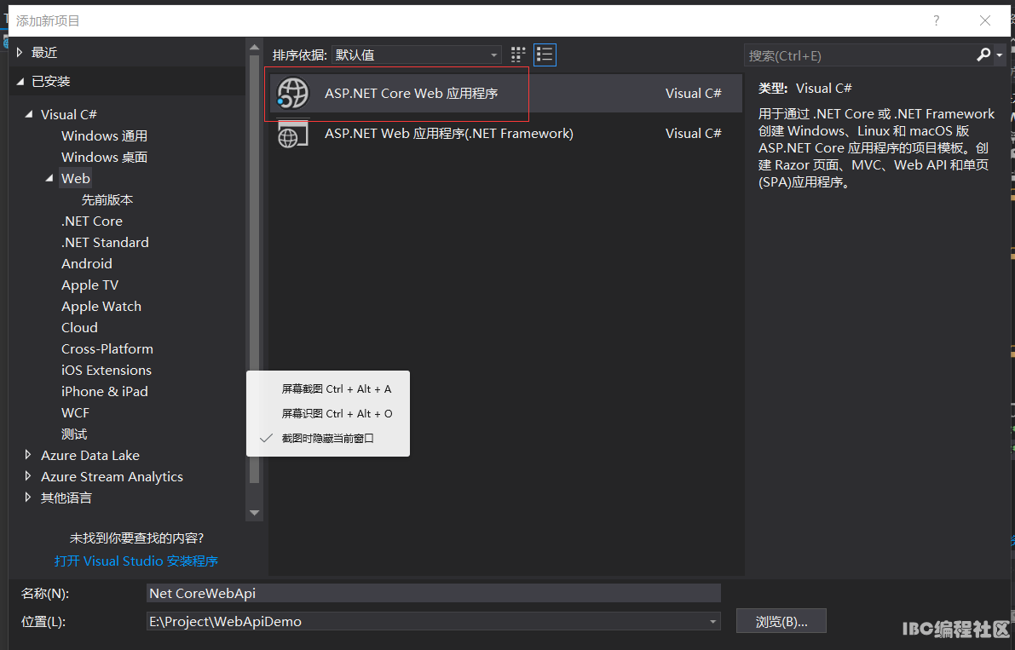Select the .NET Standard category

click(x=105, y=243)
